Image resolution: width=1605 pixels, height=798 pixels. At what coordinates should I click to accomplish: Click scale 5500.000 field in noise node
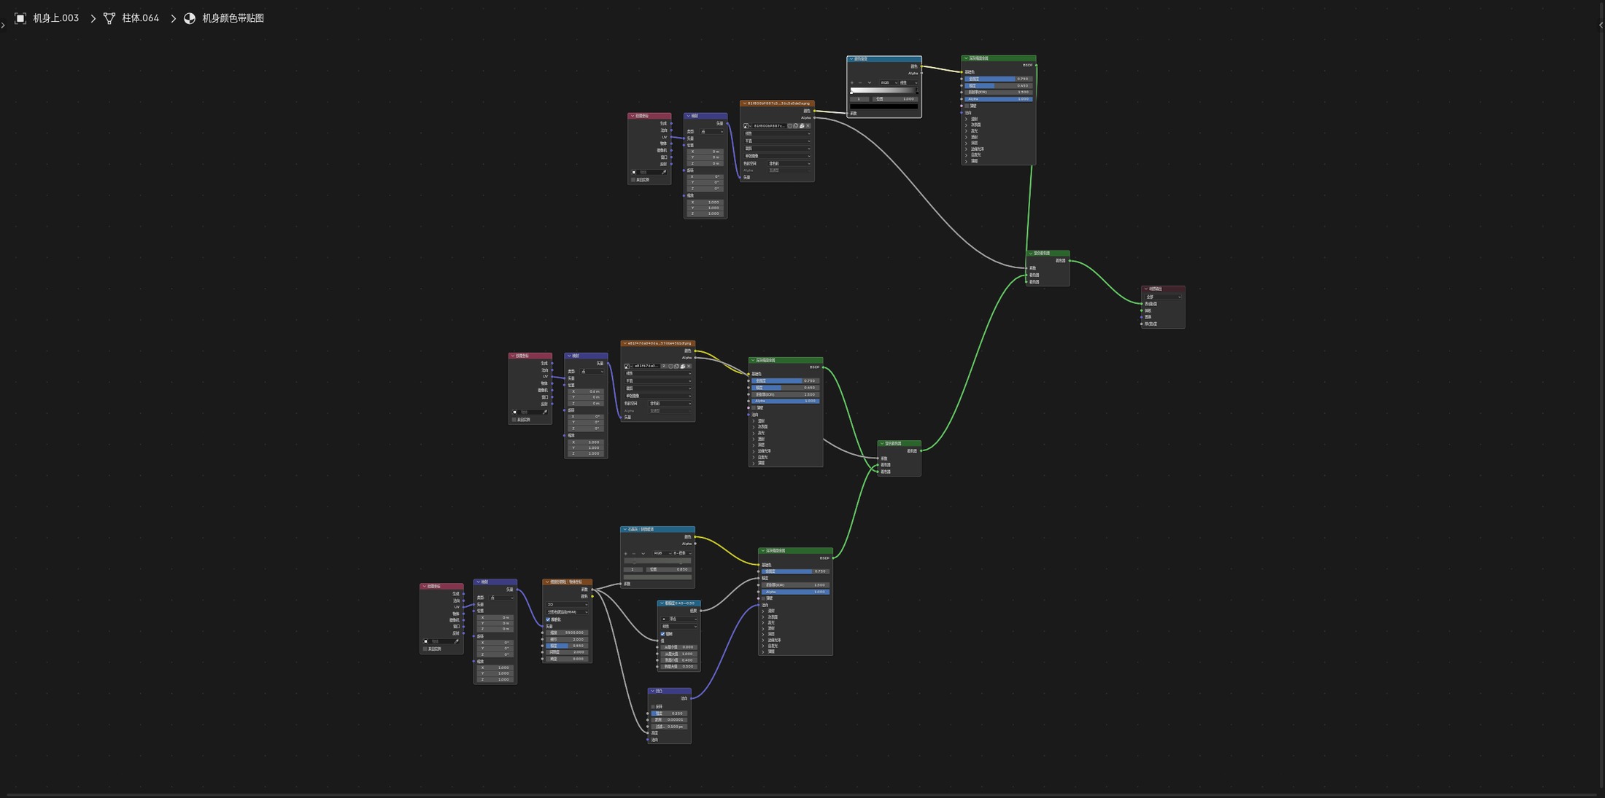click(567, 633)
